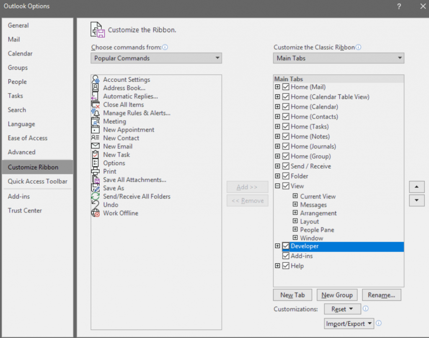Image resolution: width=429 pixels, height=338 pixels.
Task: Select the People Pane group row
Action: (x=317, y=230)
